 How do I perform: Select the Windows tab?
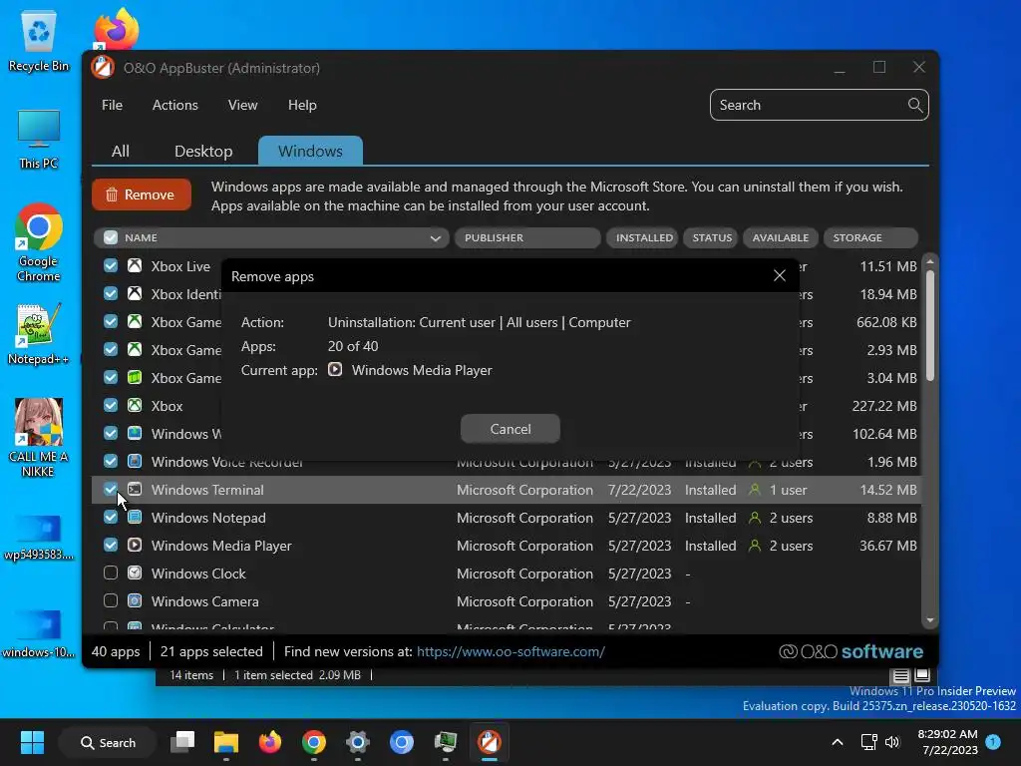click(x=311, y=152)
